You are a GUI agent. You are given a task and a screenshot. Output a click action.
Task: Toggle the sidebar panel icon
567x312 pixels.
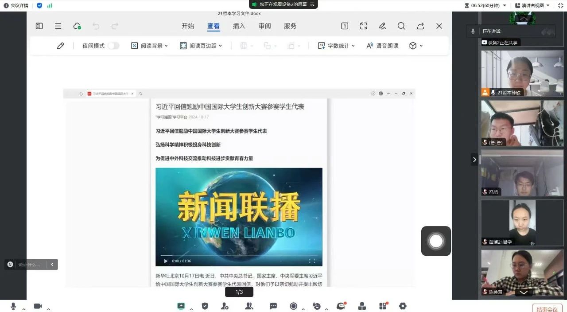[x=39, y=26]
